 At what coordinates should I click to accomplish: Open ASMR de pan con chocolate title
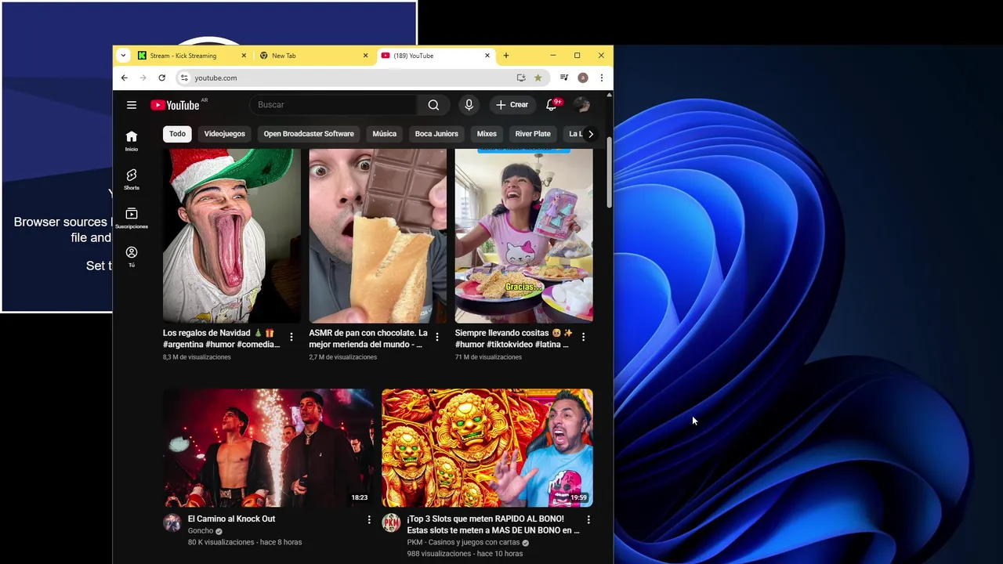368,338
